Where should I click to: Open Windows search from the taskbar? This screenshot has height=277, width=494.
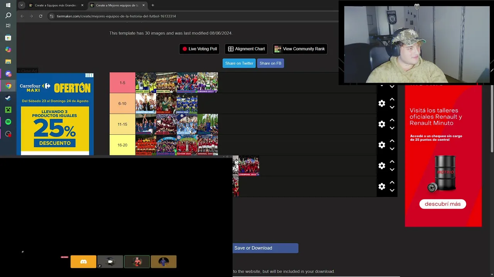pyautogui.click(x=8, y=15)
